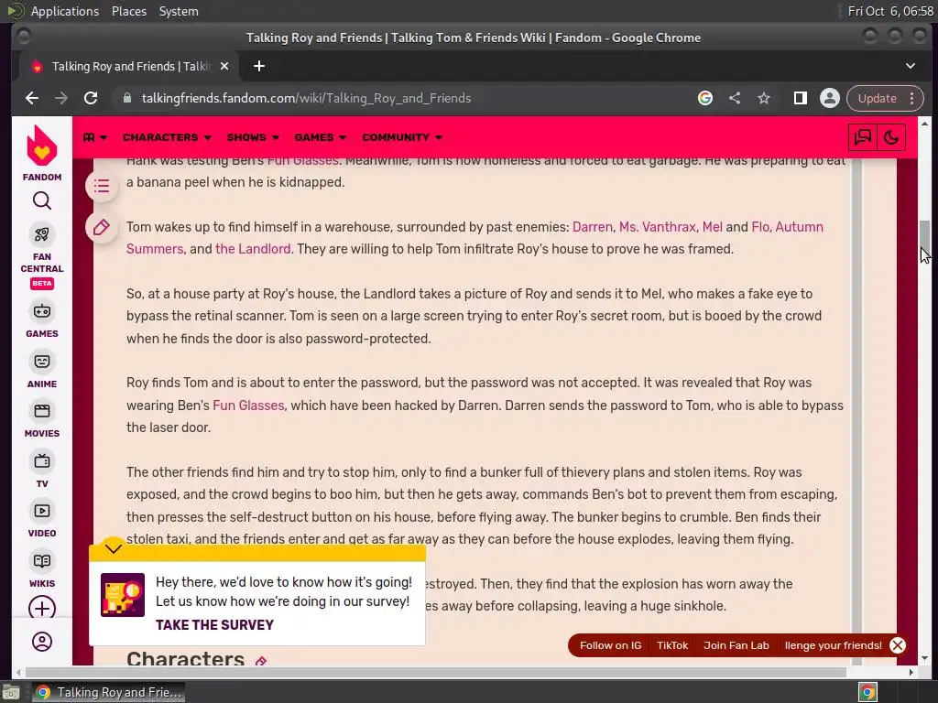
Task: Expand the COMMUNITY dropdown menu
Action: (402, 137)
